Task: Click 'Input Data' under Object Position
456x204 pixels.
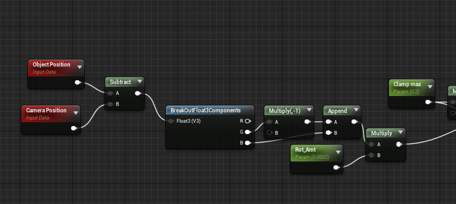Action: 44,72
